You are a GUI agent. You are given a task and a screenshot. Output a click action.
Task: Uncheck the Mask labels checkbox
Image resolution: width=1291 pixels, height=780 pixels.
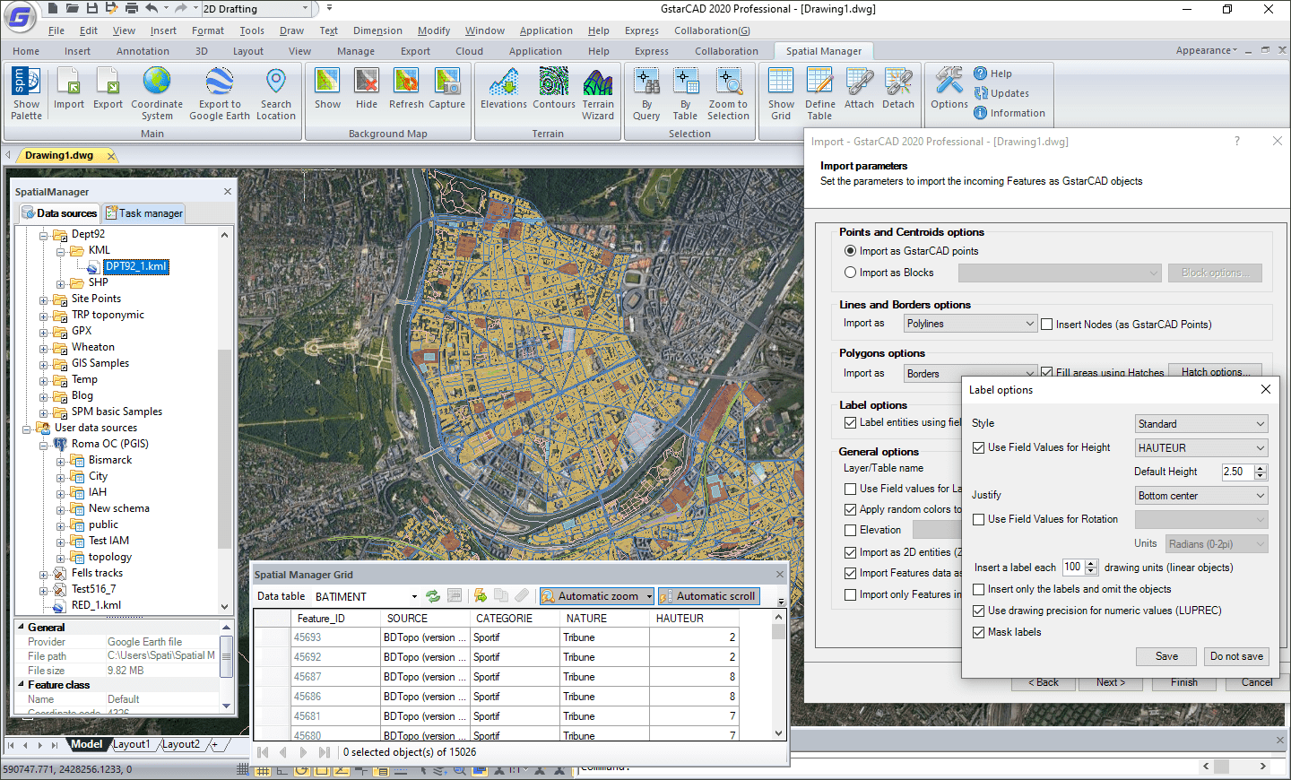tap(978, 632)
